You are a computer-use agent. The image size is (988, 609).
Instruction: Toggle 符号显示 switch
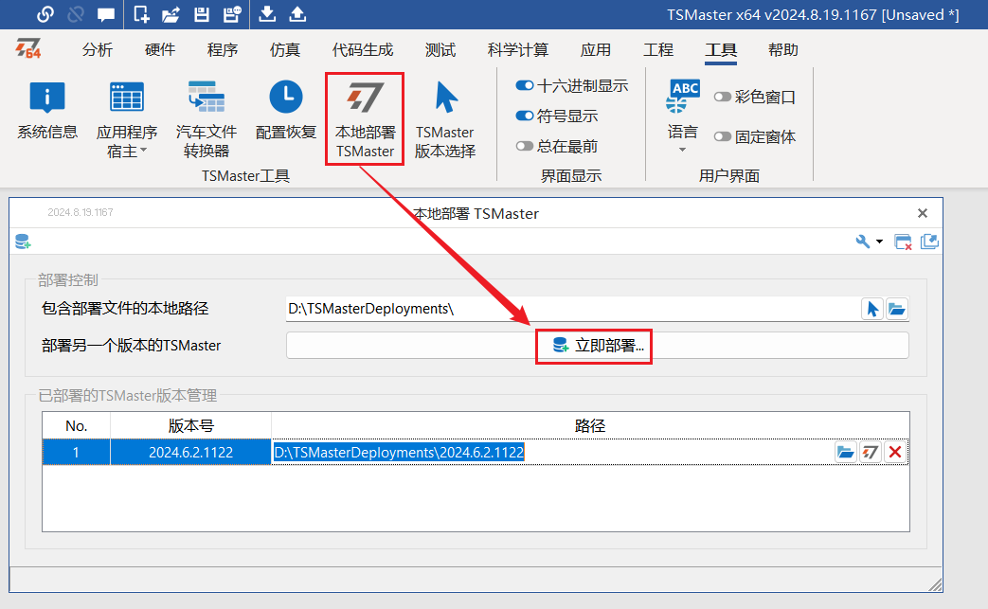tap(524, 116)
